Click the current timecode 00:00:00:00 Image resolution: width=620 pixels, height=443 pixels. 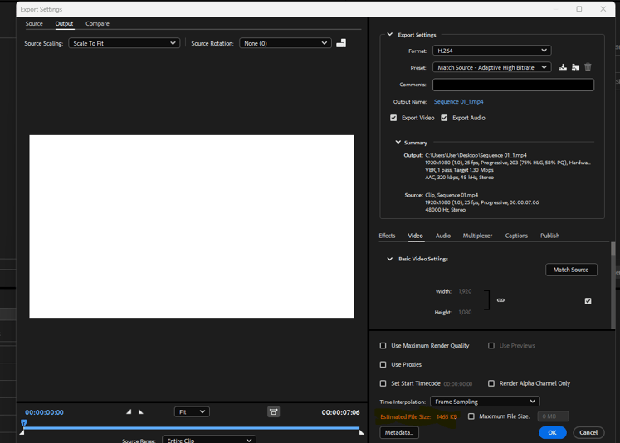point(44,412)
